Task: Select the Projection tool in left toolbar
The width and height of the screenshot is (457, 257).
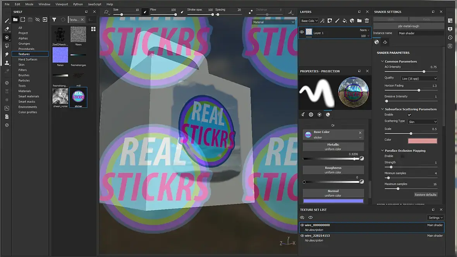Action: (7, 37)
